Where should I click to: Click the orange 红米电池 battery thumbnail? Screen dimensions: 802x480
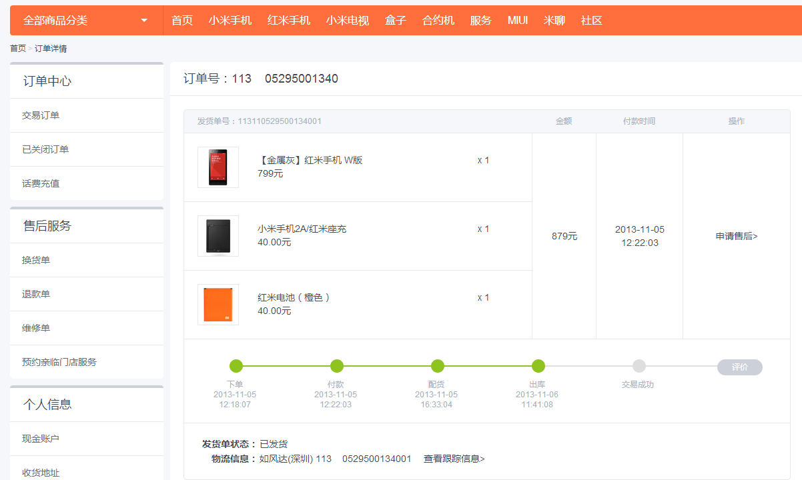(x=218, y=305)
